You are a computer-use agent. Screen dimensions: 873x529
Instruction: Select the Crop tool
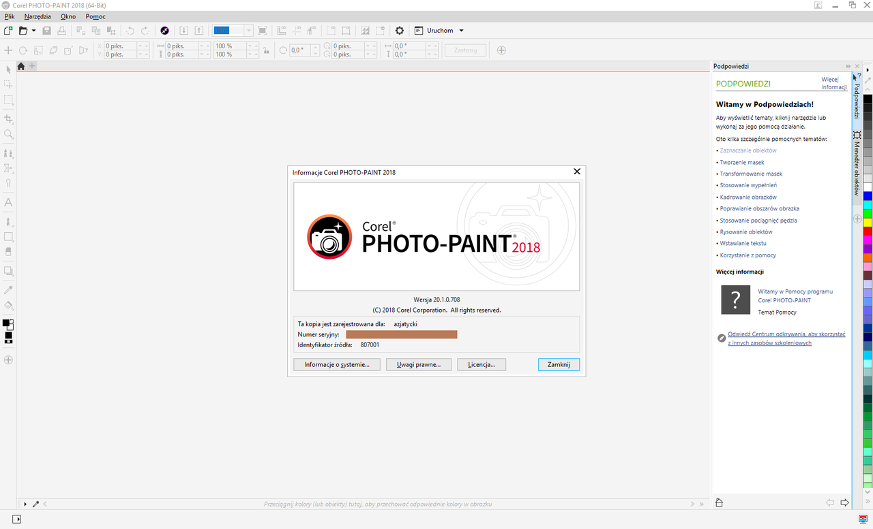tap(9, 119)
